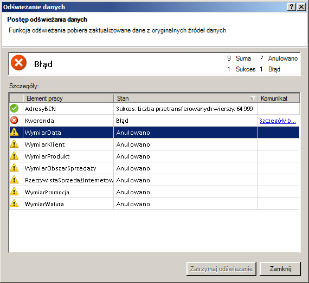
Task: Click the Anulowano cell for WymiarKlient
Action: [185, 144]
